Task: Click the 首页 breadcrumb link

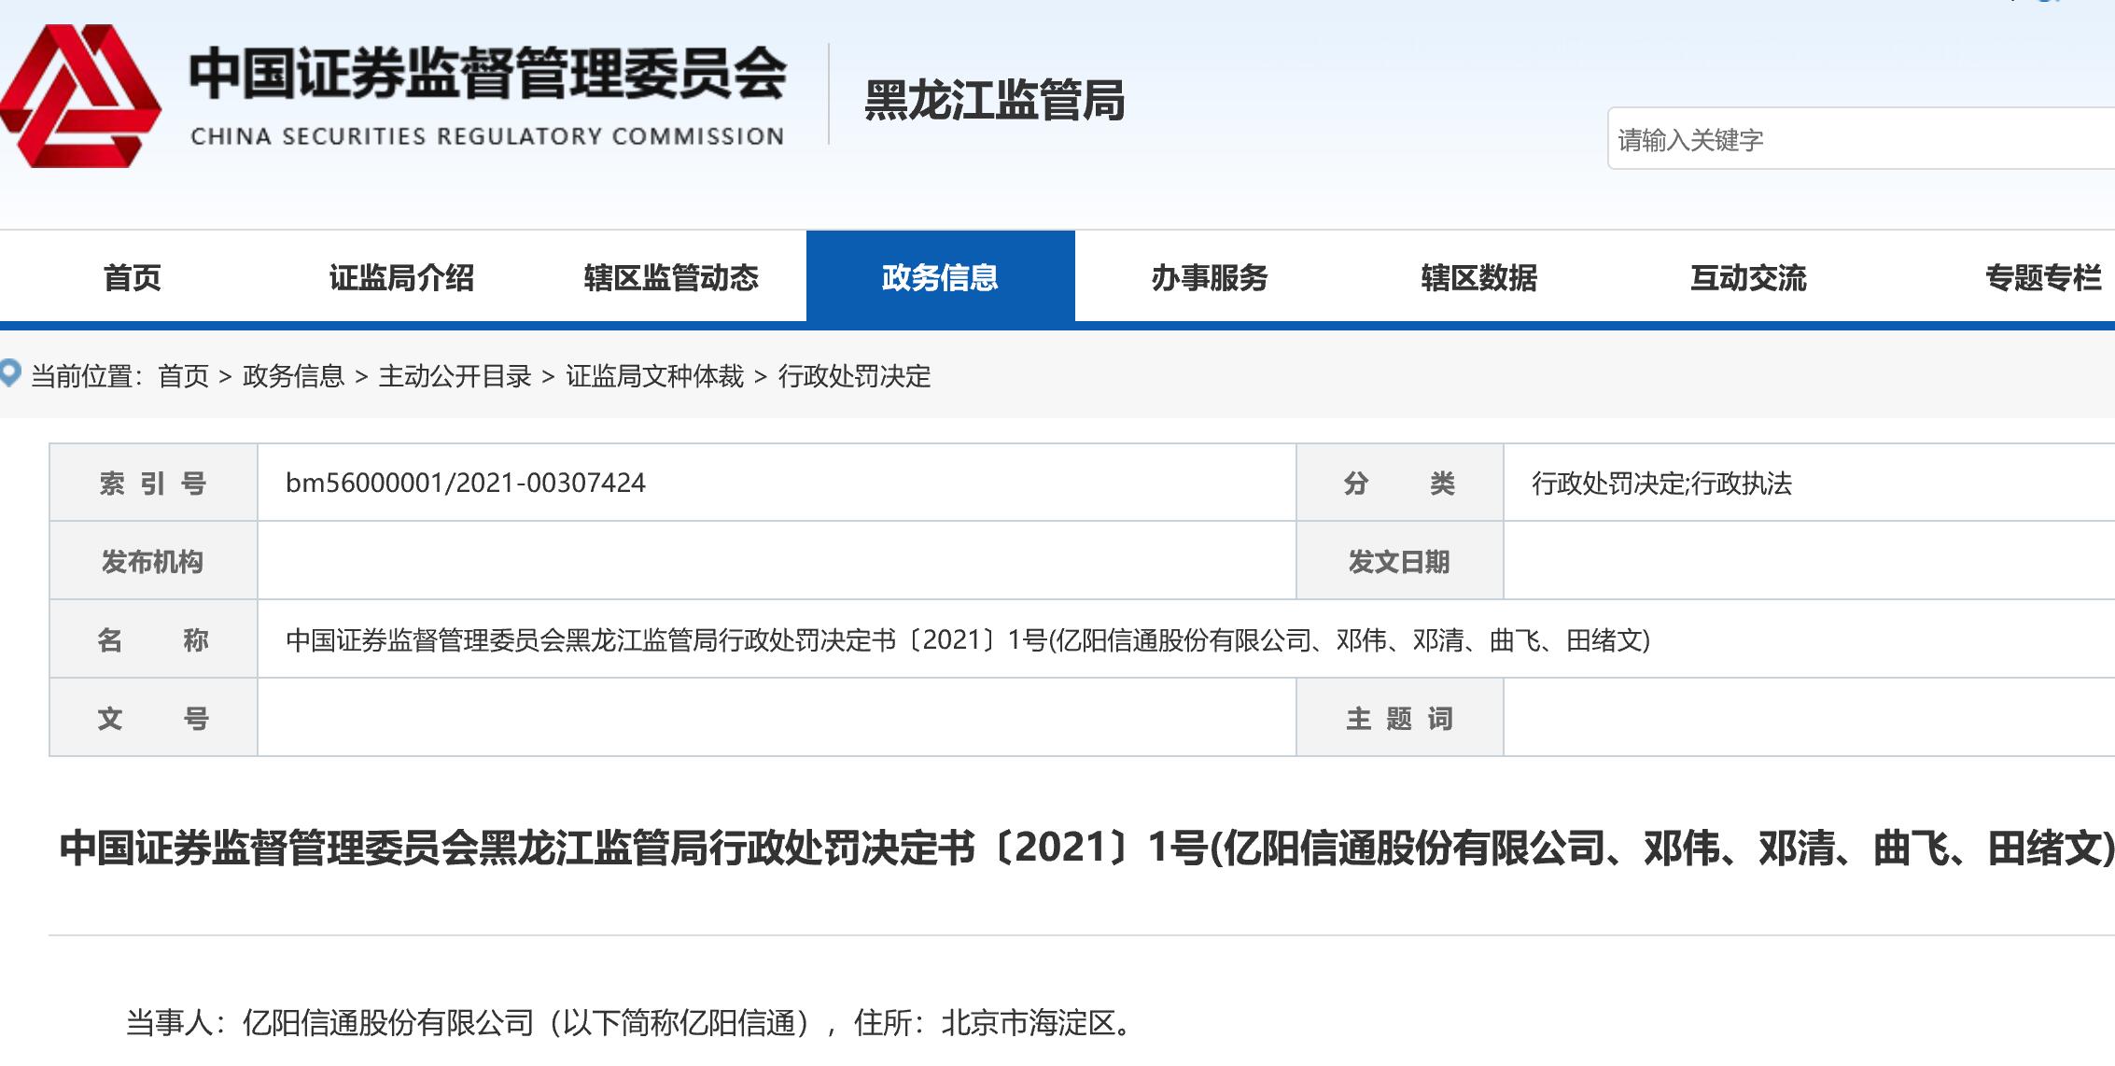Action: point(184,376)
